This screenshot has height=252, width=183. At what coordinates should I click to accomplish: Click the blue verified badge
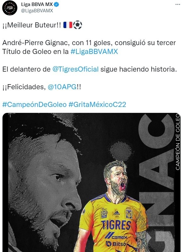(x=56, y=5)
